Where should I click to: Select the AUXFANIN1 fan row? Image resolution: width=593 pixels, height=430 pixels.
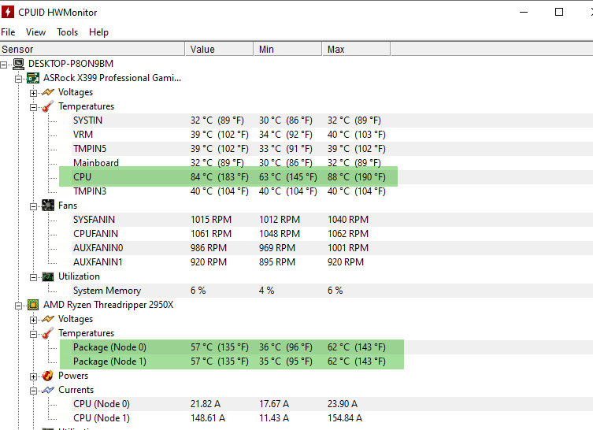pyautogui.click(x=332, y=262)
